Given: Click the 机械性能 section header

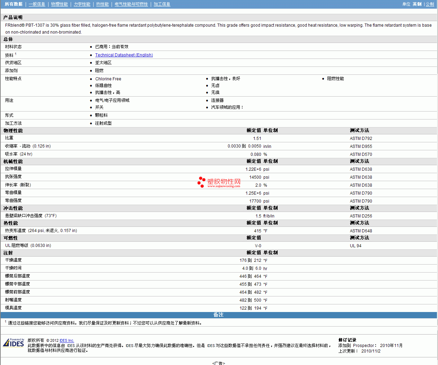Looking at the screenshot, I should [13, 161].
